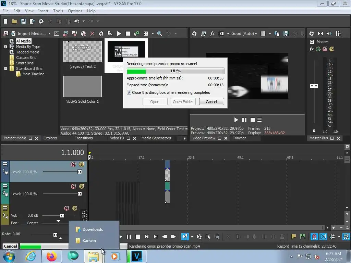The image size is (351, 263).
Task: Open Master FX chain with the fx icon
Action: point(311,49)
